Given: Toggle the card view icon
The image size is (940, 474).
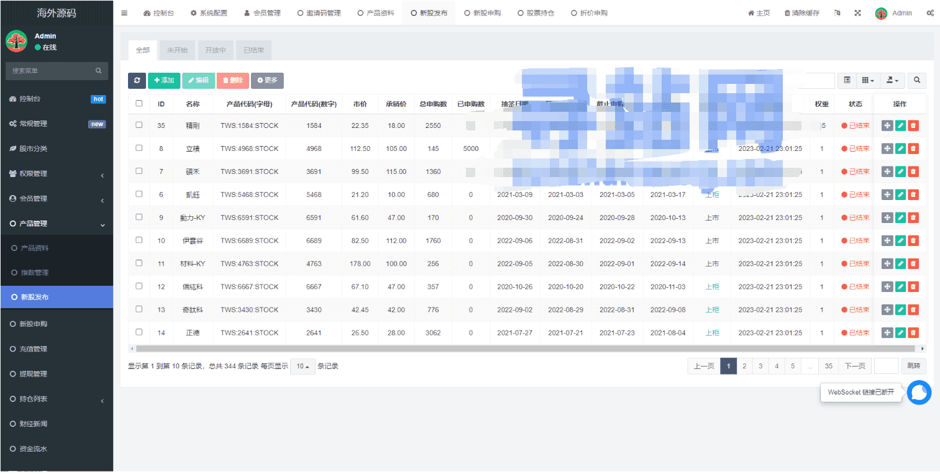Looking at the screenshot, I should (x=847, y=80).
